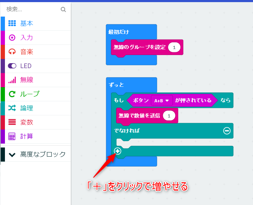This screenshot has height=205, width=253.
Task: Click the でなければ else label
Action: [x=126, y=130]
